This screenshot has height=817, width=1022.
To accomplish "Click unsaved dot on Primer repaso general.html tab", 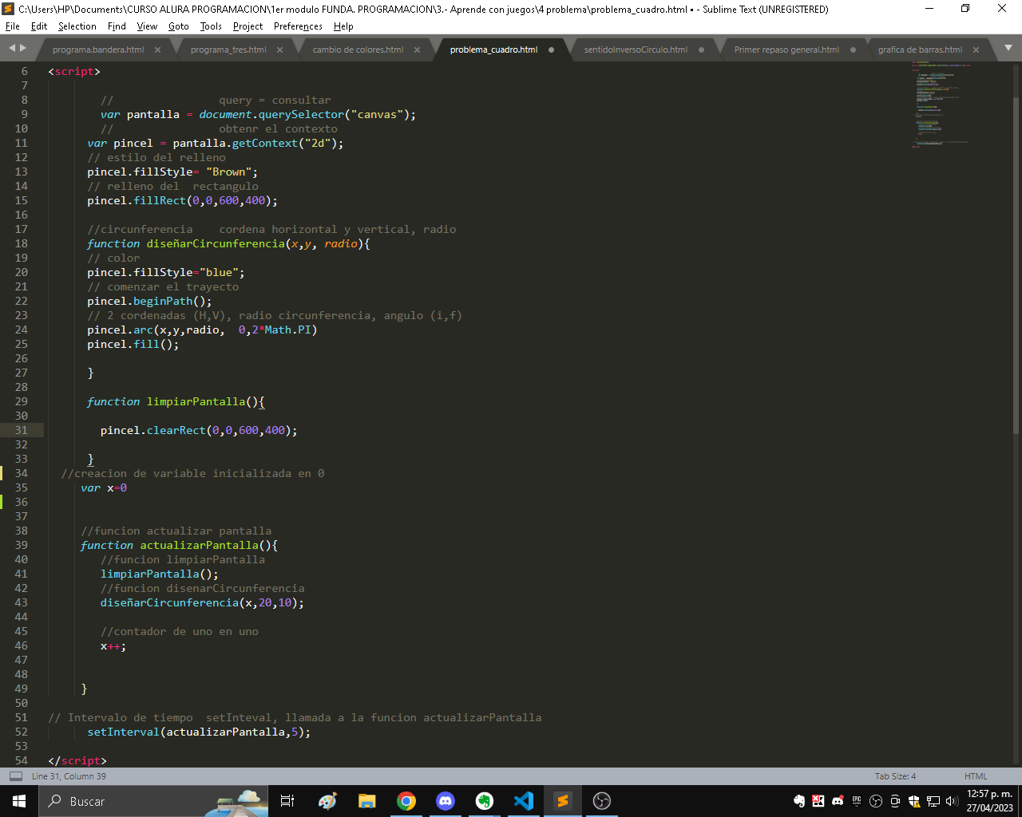I will (x=853, y=49).
